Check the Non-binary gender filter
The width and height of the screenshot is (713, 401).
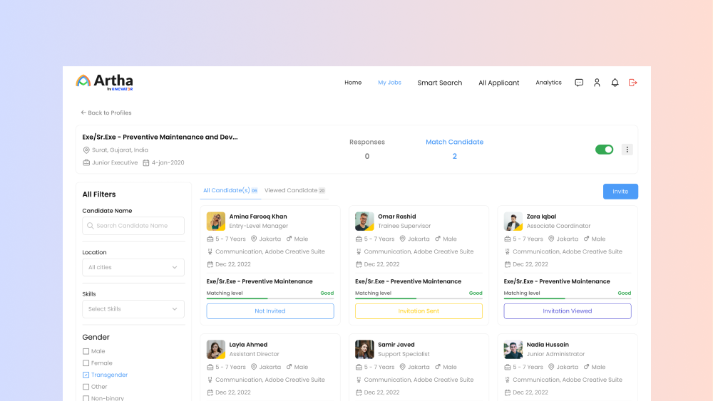click(86, 398)
